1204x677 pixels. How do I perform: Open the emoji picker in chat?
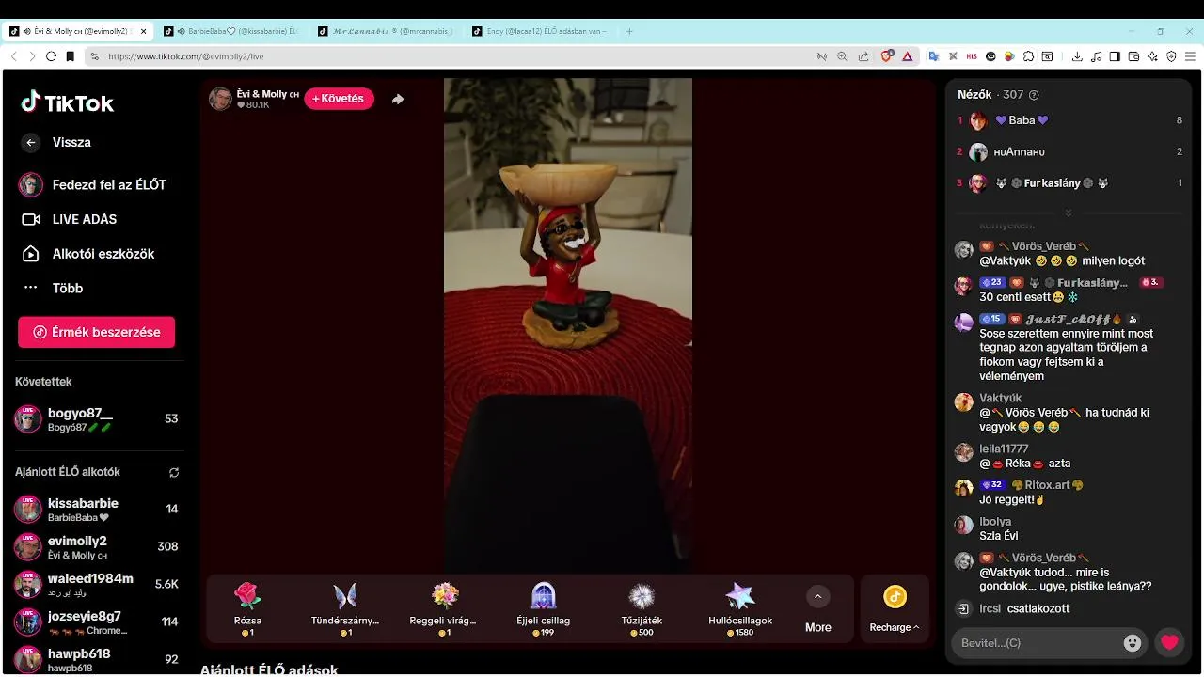tap(1133, 643)
